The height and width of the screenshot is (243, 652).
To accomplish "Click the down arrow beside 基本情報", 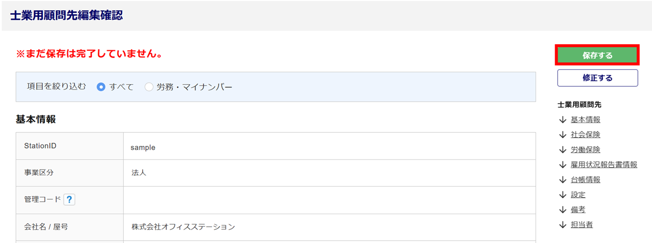I will click(x=562, y=120).
